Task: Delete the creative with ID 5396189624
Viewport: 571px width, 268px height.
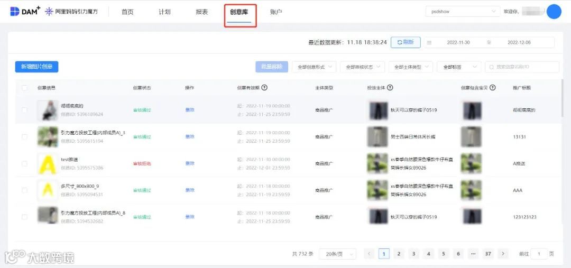Action: tap(190, 109)
